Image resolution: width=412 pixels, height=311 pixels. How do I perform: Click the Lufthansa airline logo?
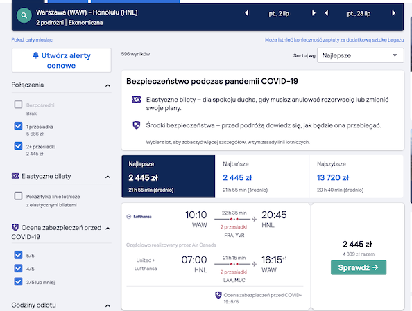[x=139, y=217]
